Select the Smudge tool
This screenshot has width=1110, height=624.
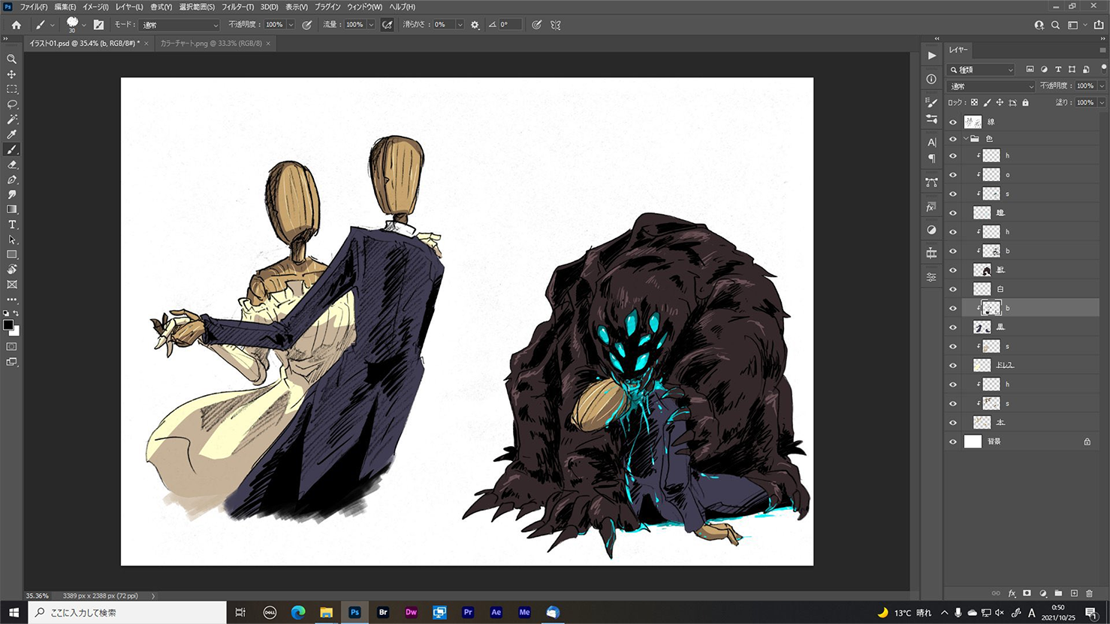(11, 194)
